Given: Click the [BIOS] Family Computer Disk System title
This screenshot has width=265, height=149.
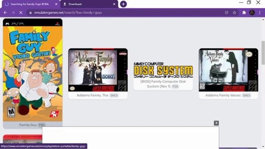Looking at the screenshot, I should point(163,84).
